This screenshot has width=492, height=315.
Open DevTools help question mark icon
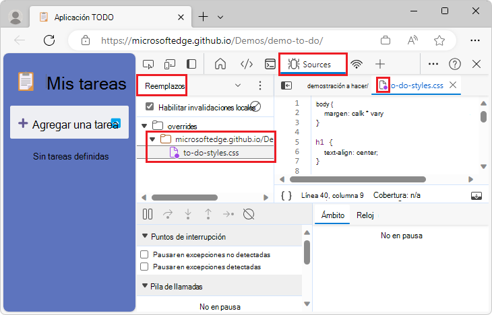[455, 64]
